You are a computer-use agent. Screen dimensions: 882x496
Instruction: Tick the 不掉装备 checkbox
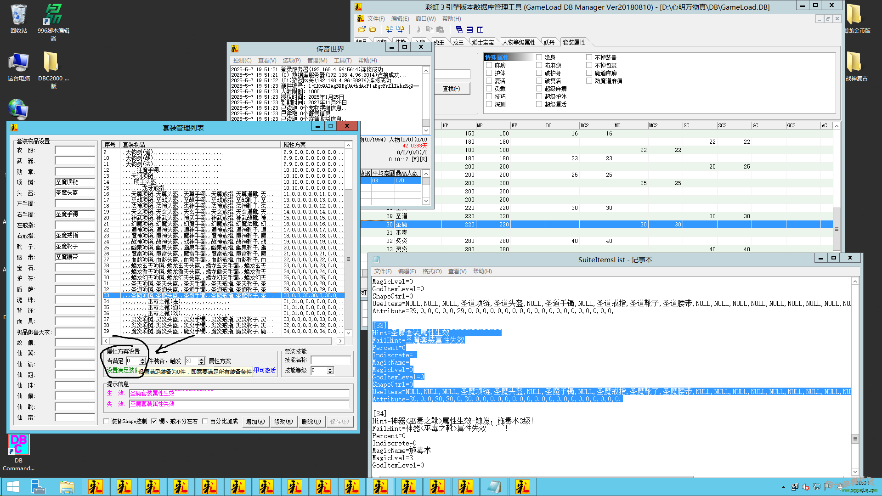[589, 57]
